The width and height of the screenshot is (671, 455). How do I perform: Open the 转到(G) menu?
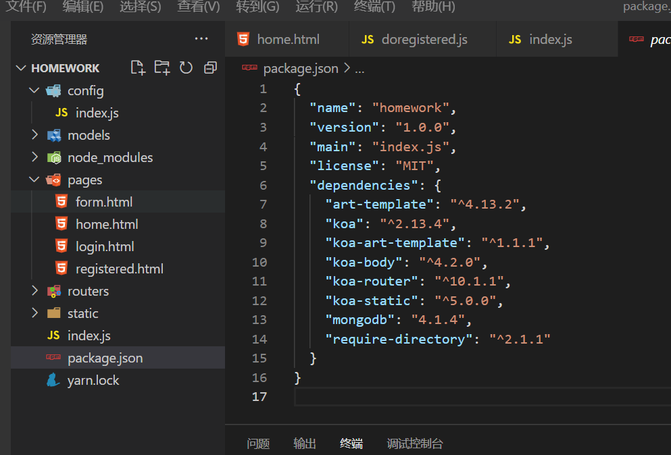pyautogui.click(x=257, y=7)
